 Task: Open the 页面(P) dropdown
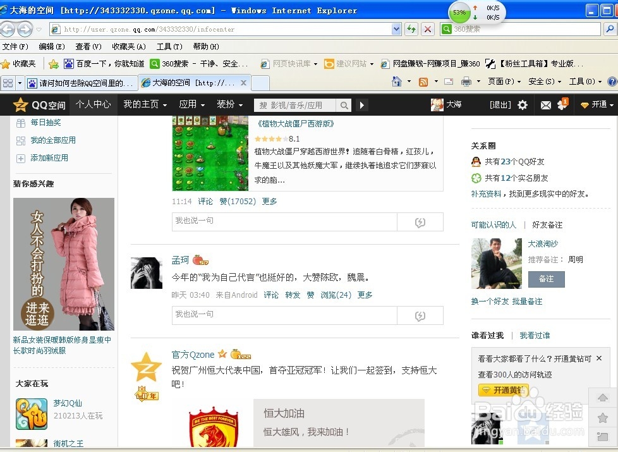click(504, 82)
